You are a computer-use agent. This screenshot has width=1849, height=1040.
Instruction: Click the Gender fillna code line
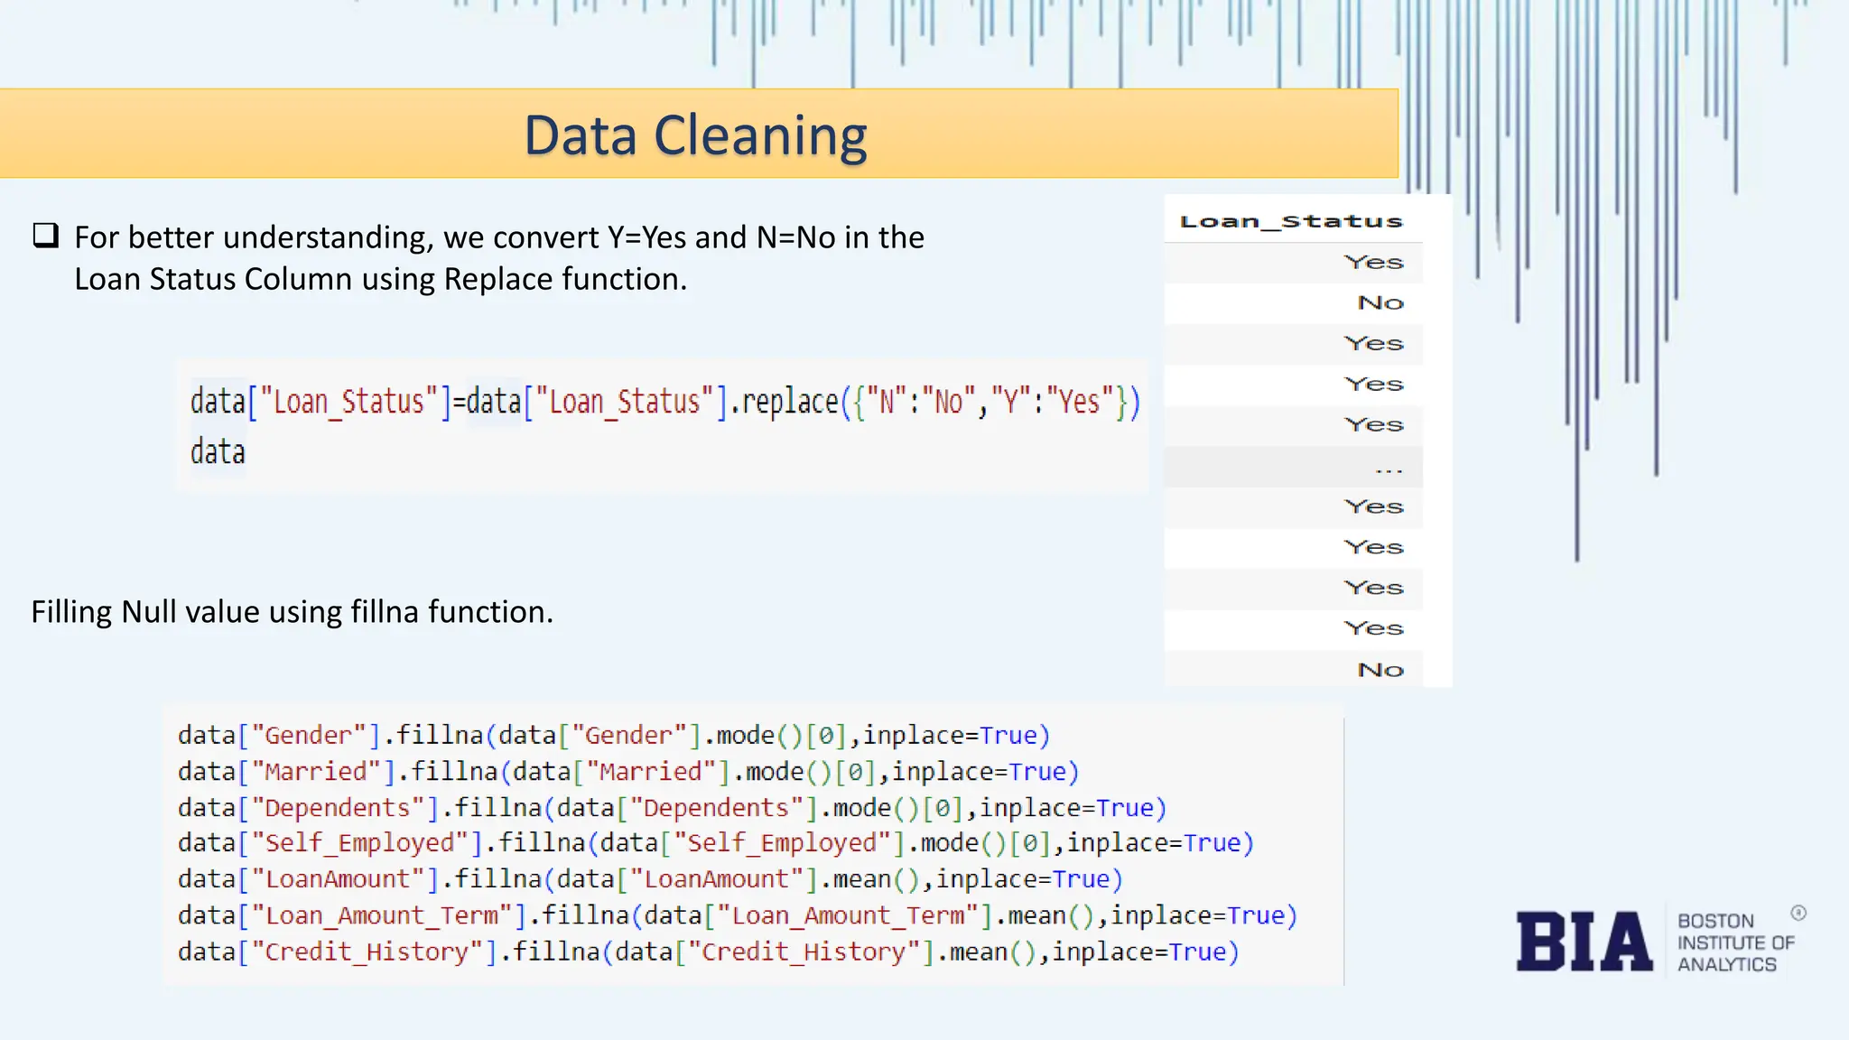coord(614,735)
